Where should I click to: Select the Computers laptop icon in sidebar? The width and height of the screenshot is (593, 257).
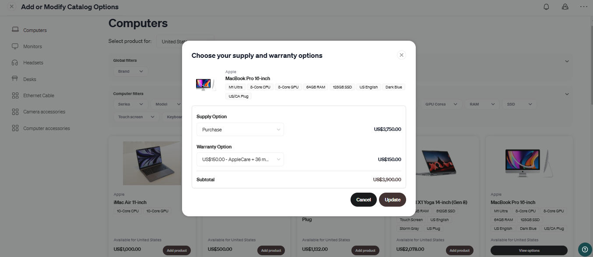(x=15, y=30)
